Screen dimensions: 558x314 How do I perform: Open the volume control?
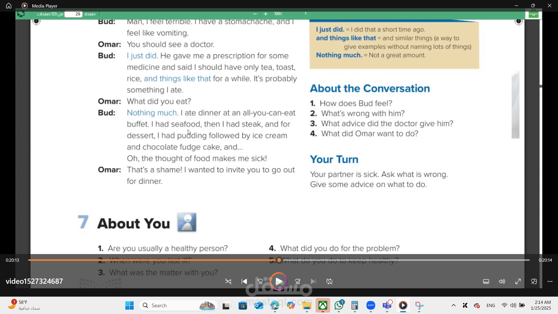pos(502,281)
